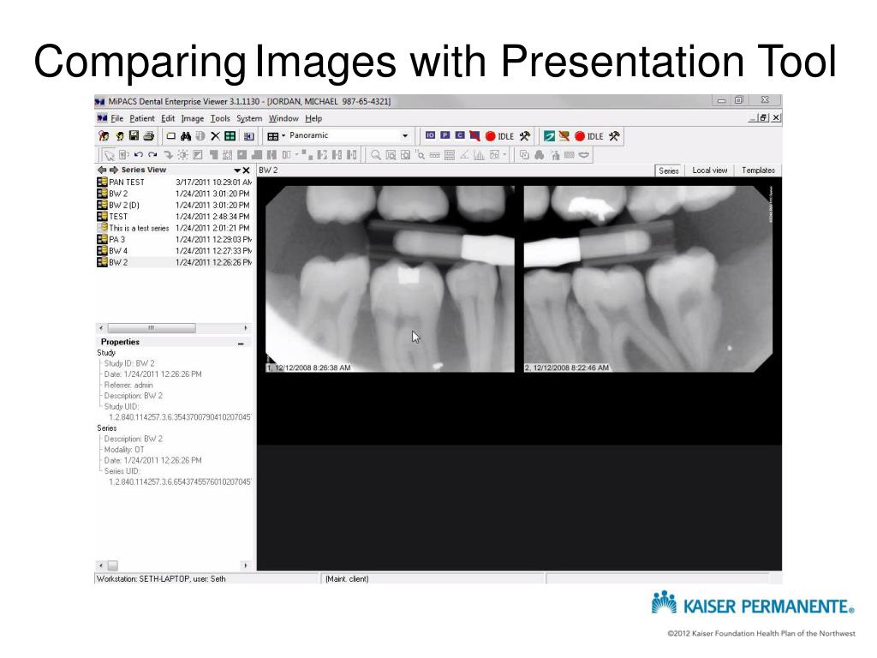Click the 'Referrer: admin' property
The image size is (877, 658).
[x=128, y=385]
